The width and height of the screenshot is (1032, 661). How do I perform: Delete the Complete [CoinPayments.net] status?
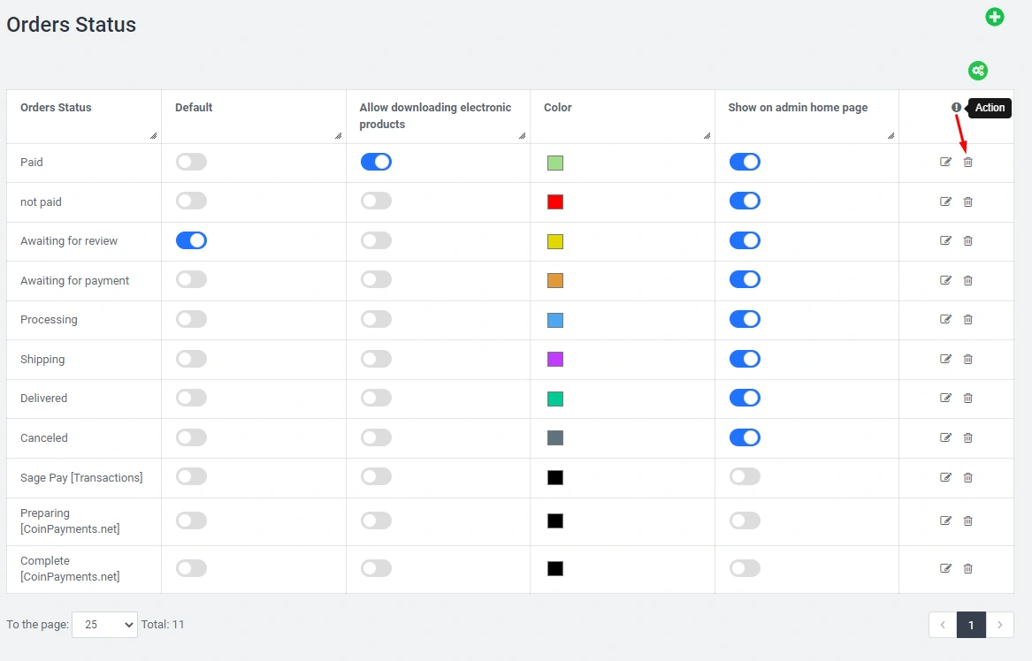(x=967, y=568)
